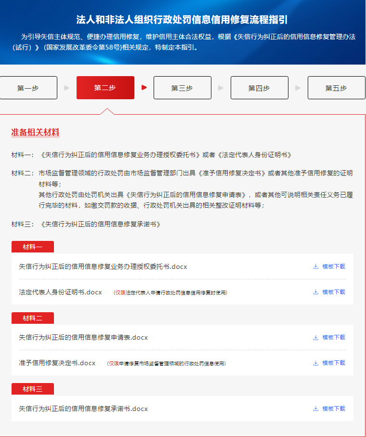Click the gray arrow after 第三步
The image size is (366, 437).
pos(221,88)
